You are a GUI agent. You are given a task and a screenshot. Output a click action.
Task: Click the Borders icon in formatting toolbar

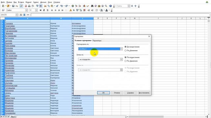tap(97, 10)
